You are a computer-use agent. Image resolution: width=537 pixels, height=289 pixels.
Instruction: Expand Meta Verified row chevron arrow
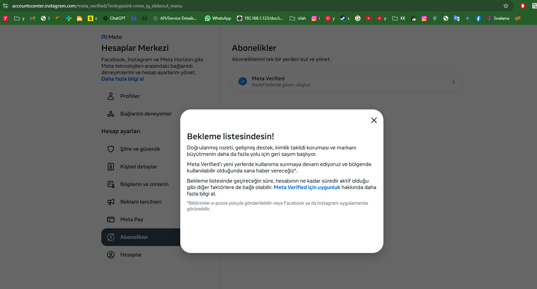[454, 82]
